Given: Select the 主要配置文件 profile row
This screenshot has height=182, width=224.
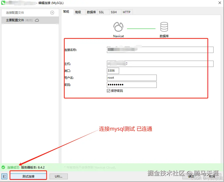Looking at the screenshot, I should pyautogui.click(x=30, y=20).
